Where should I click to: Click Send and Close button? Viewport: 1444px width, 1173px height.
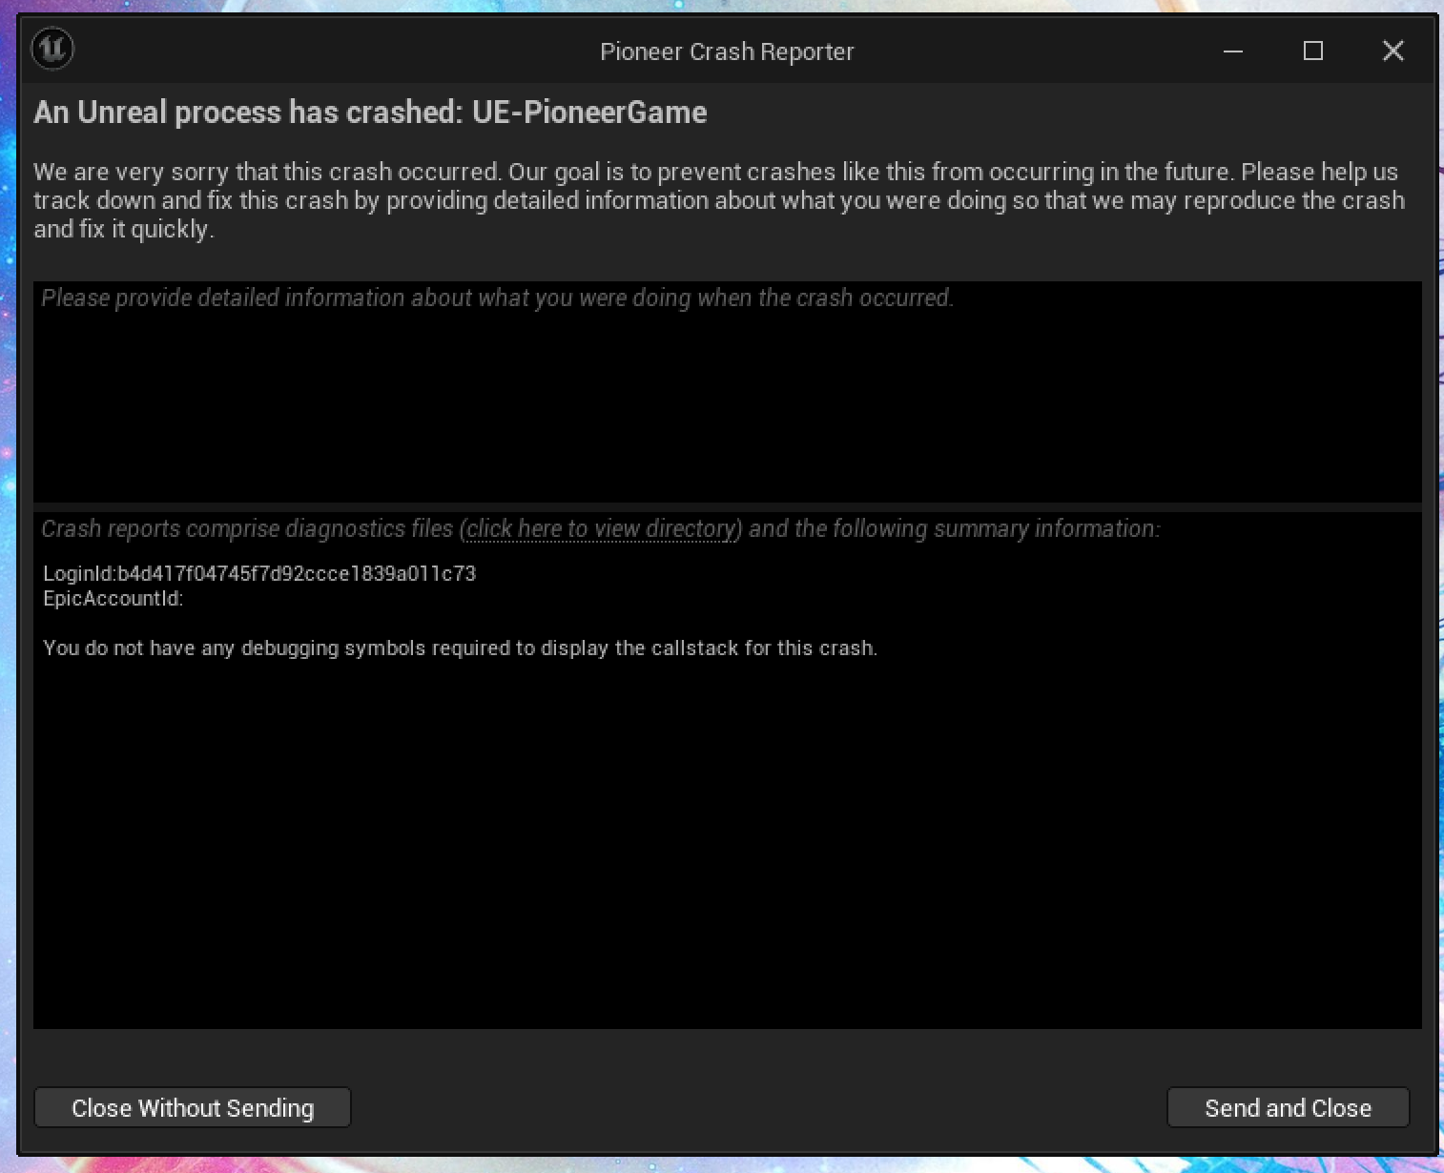point(1289,1107)
